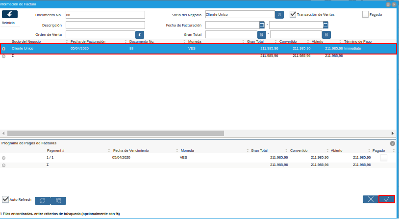399x219 pixels.
Task: Open first Fecha de Facturación calendar picker
Action: 262,25
